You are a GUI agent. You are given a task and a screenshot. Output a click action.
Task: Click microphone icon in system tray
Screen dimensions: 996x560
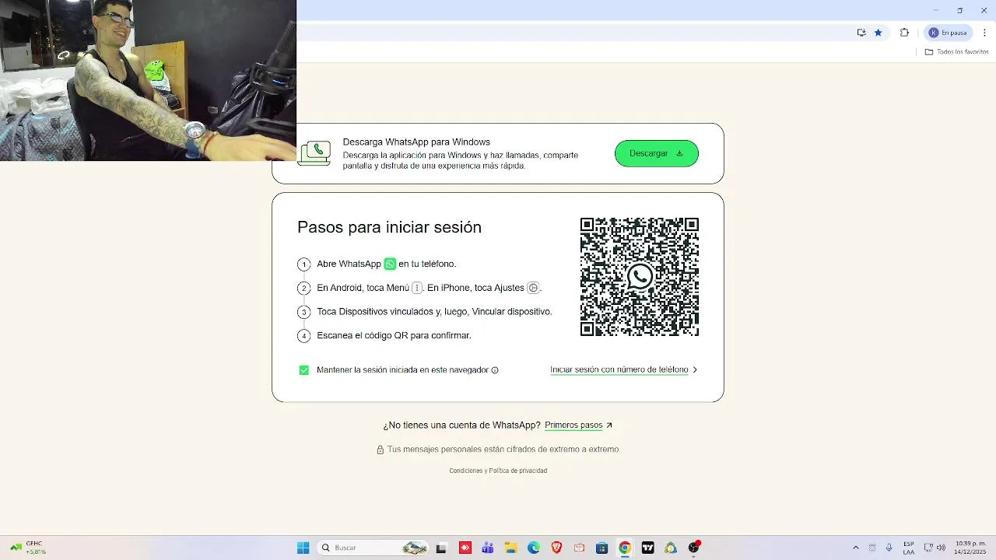[x=889, y=548]
